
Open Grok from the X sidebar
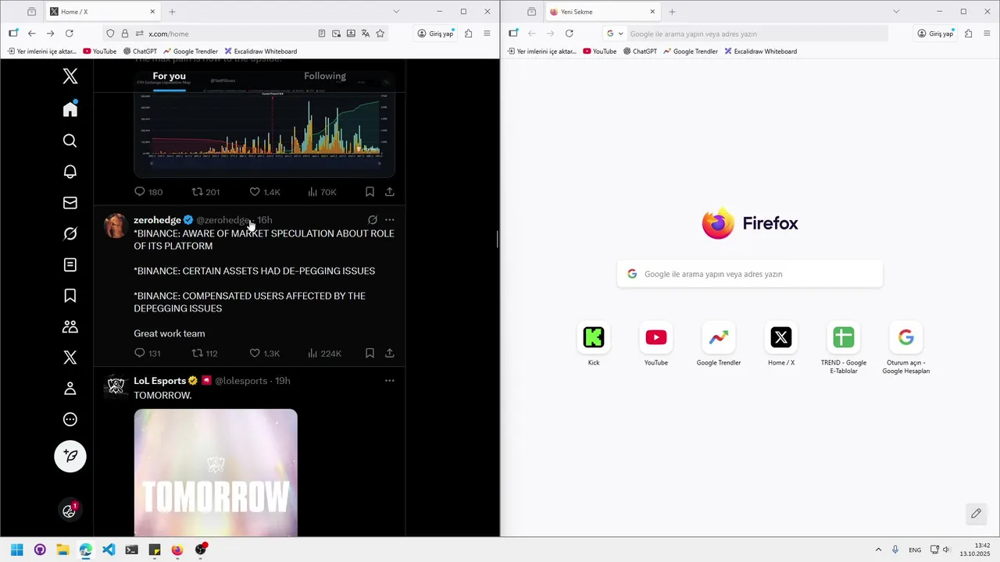[70, 234]
